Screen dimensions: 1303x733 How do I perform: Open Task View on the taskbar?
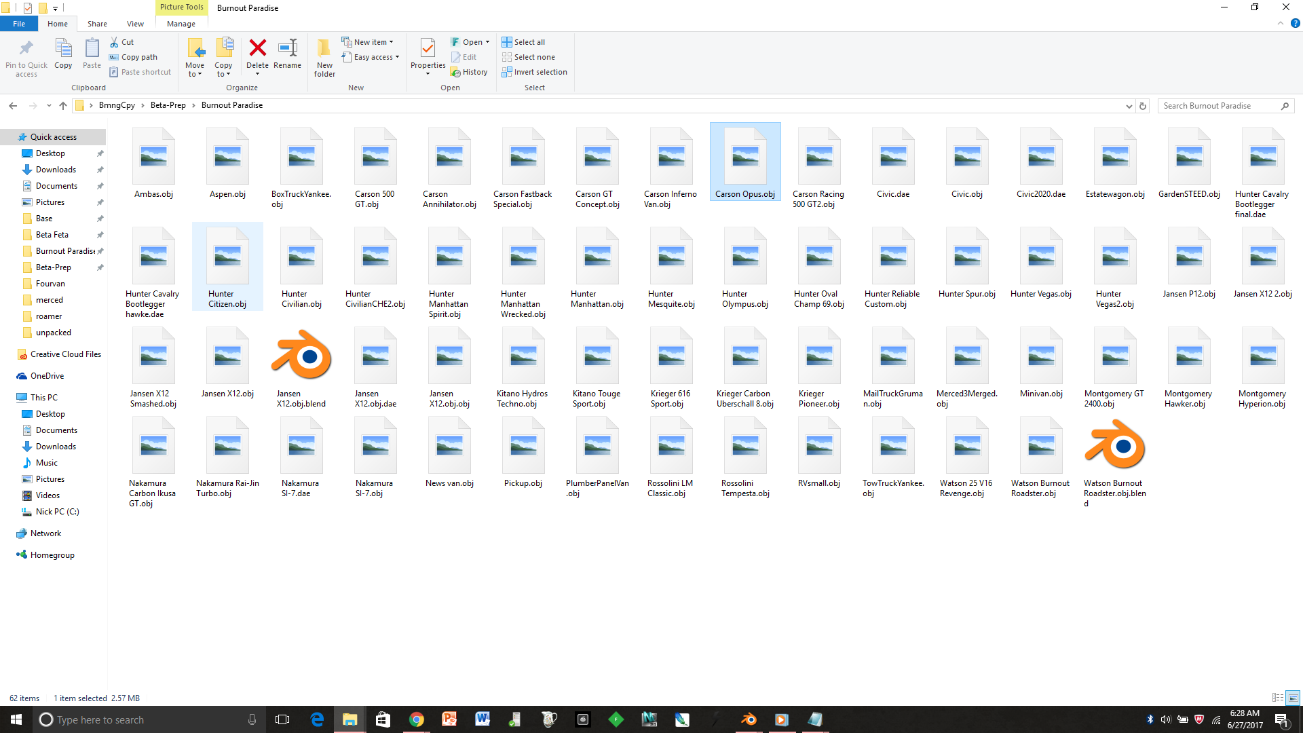tap(282, 719)
